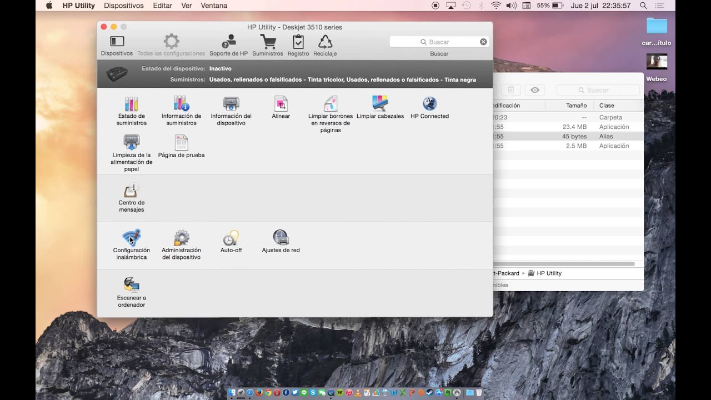Print a Página de prueba

point(181,147)
